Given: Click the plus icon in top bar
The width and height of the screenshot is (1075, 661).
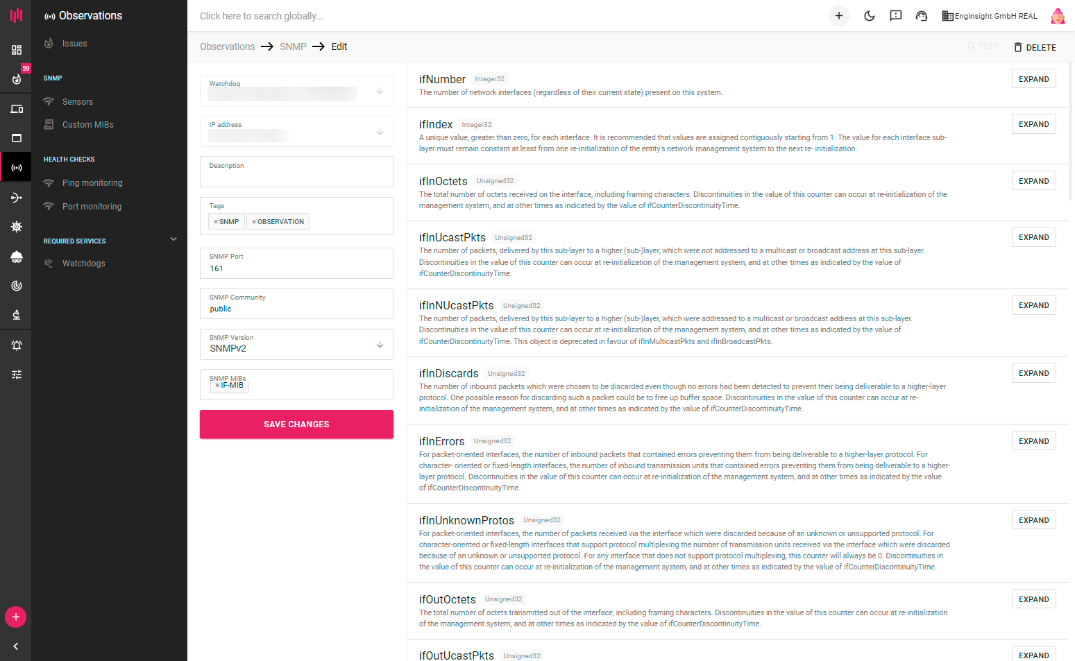Looking at the screenshot, I should pyautogui.click(x=838, y=16).
